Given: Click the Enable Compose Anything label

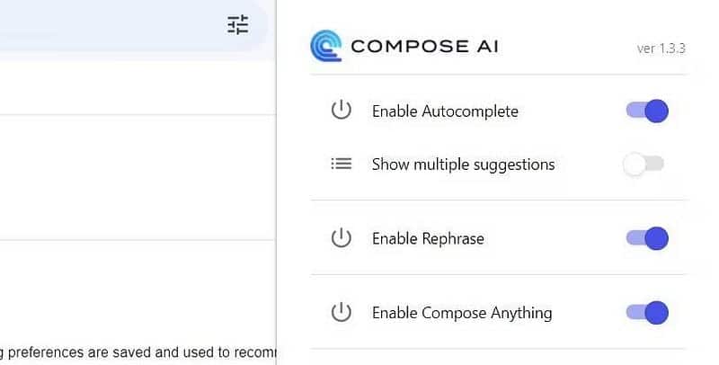Looking at the screenshot, I should click(x=462, y=313).
